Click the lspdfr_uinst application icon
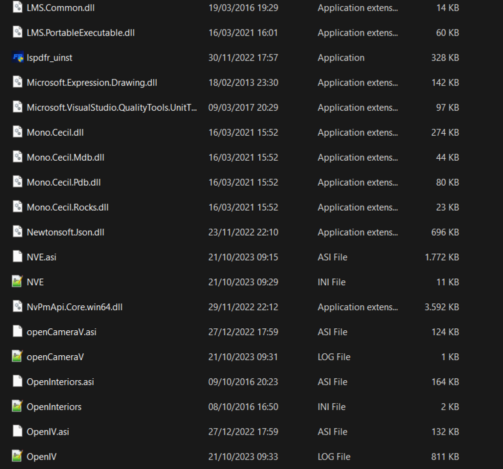Screen dimensions: 503x469 pyautogui.click(x=17, y=58)
